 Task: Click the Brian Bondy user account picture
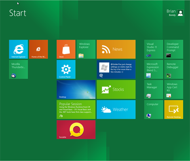click(180, 13)
